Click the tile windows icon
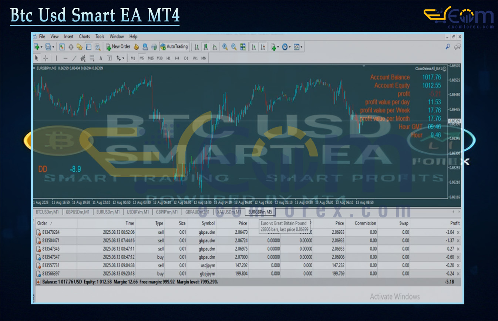 (x=243, y=47)
